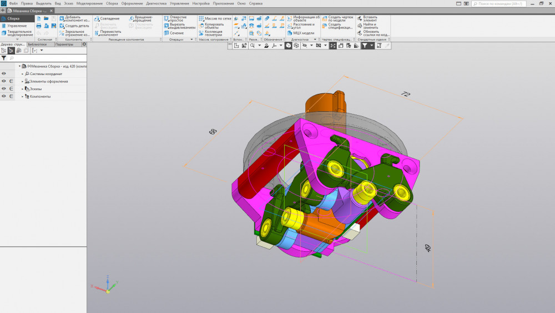Toggle visibility of the Эскизы node
The width and height of the screenshot is (555, 313).
tap(4, 89)
